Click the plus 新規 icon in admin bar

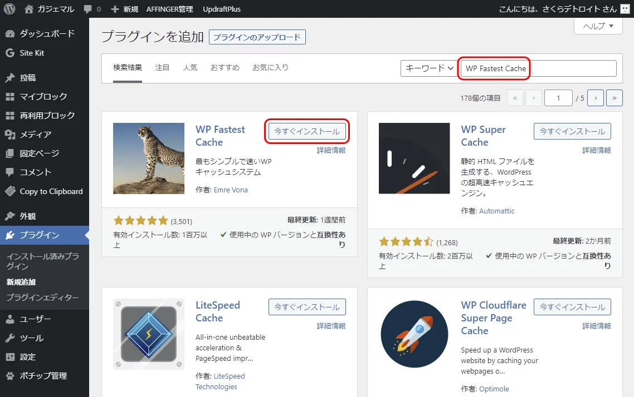pyautogui.click(x=115, y=9)
